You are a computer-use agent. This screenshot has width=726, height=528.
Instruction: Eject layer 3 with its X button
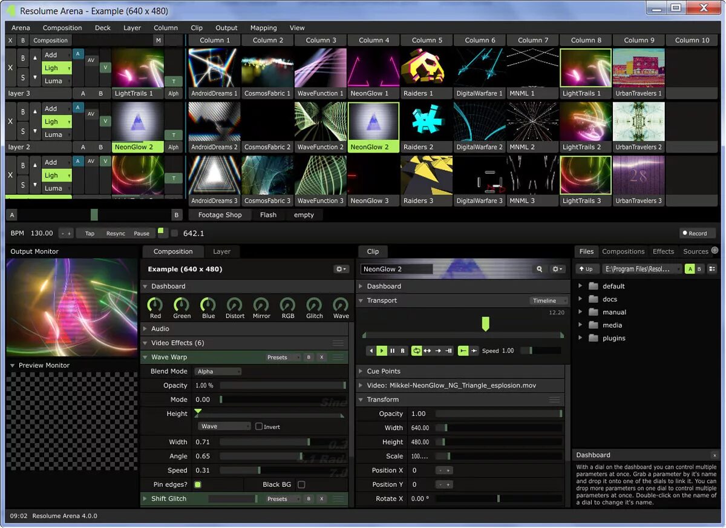[10, 68]
